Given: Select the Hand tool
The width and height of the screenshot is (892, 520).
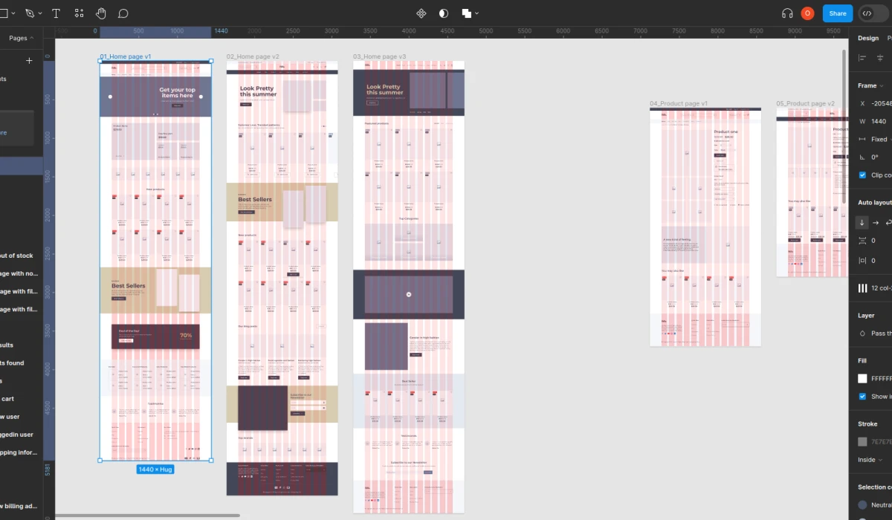Looking at the screenshot, I should tap(100, 13).
